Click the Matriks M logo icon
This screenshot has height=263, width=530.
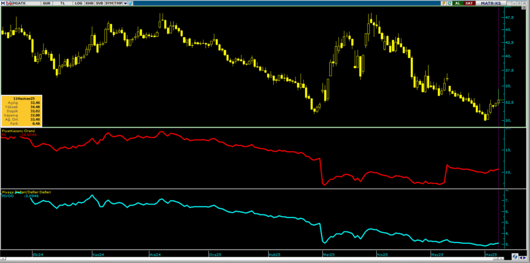tap(3, 3)
